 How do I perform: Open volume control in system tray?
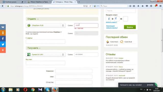tap(150, 90)
